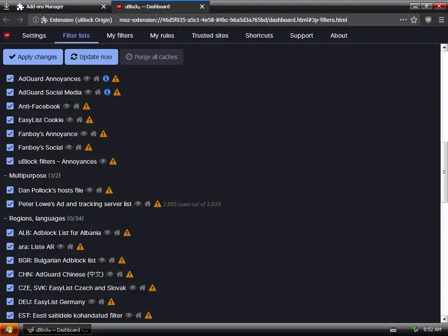Uncheck AdGuard Social Media checkbox
The image size is (448, 336).
[10, 92]
